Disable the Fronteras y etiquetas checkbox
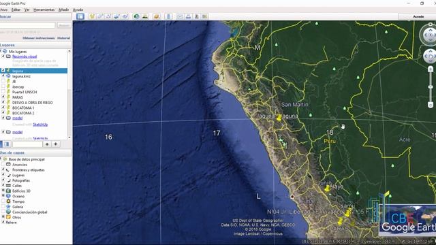 click(x=3, y=169)
